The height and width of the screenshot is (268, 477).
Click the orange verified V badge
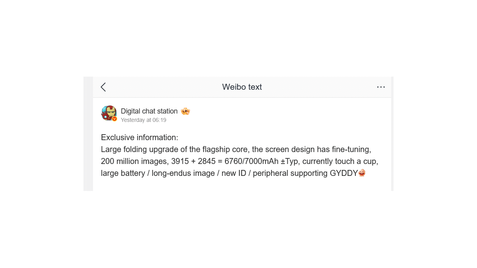tap(114, 119)
